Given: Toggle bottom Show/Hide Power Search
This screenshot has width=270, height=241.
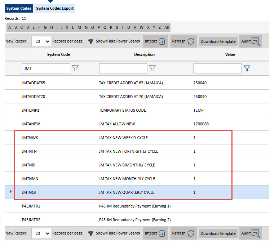Looking at the screenshot, I should click(118, 233).
